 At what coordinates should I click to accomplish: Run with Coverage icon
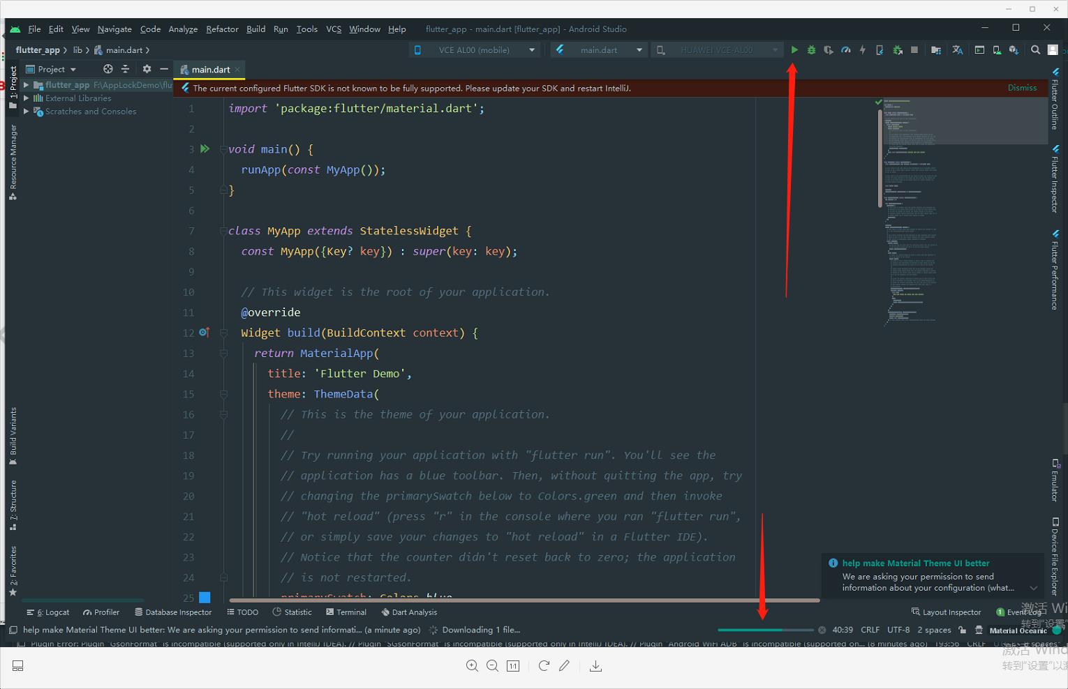point(829,50)
